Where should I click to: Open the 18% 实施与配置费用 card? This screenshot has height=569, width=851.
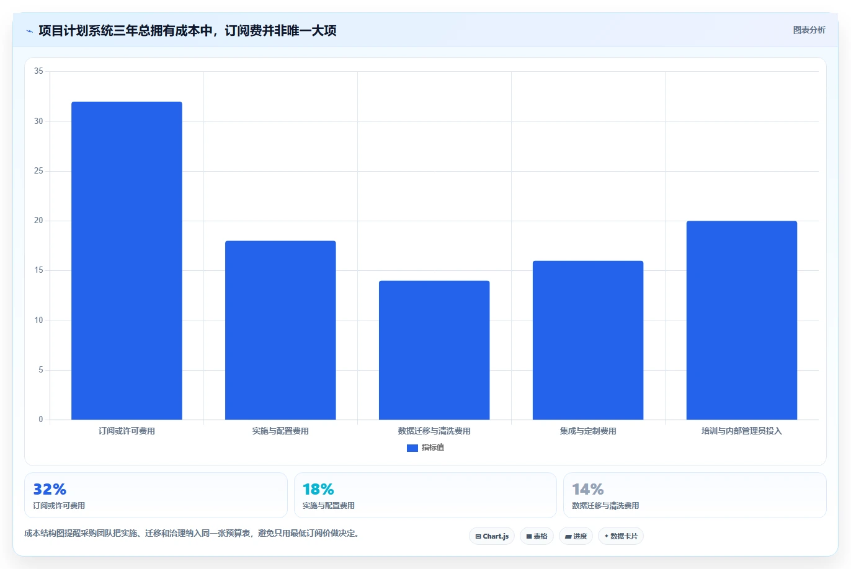coord(425,495)
